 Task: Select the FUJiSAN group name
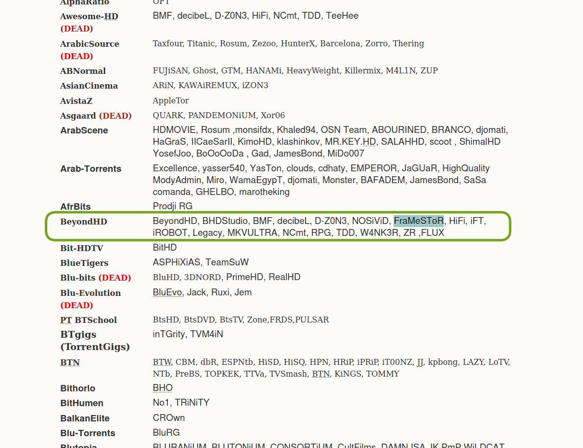point(170,71)
